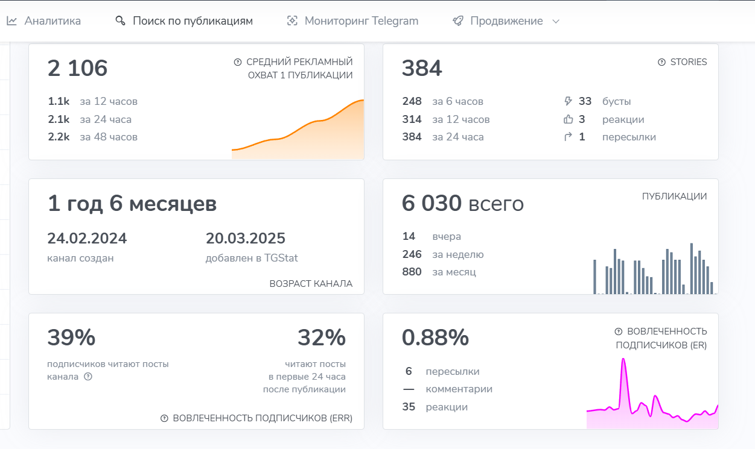
Task: Click the rocket icon beside Продвижение
Action: (458, 21)
